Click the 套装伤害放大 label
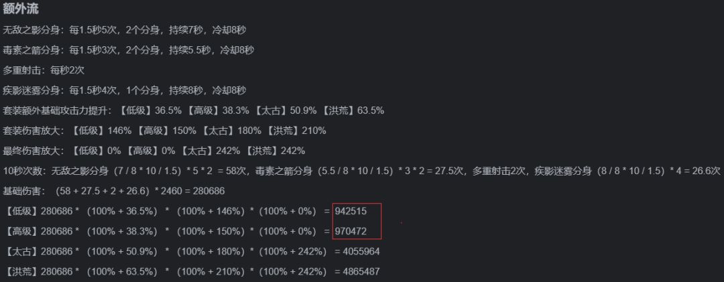The height and width of the screenshot is (282, 724). click(34, 131)
